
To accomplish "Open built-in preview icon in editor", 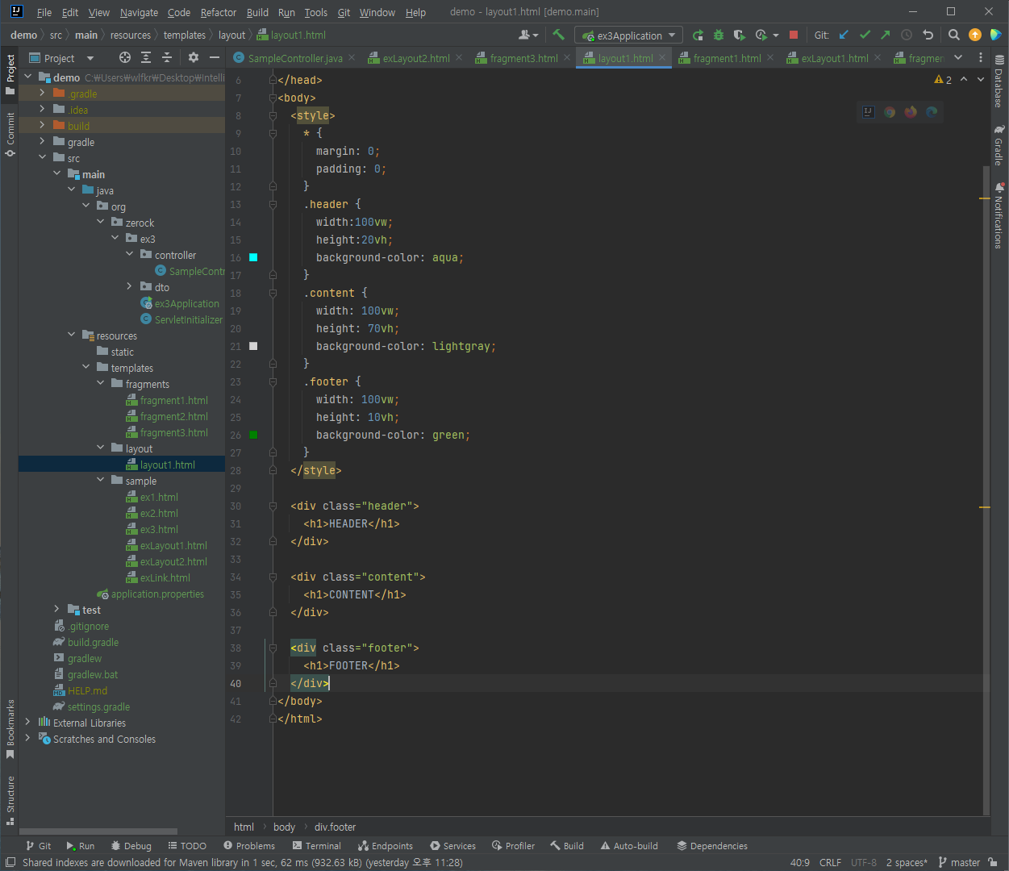I will pos(869,112).
